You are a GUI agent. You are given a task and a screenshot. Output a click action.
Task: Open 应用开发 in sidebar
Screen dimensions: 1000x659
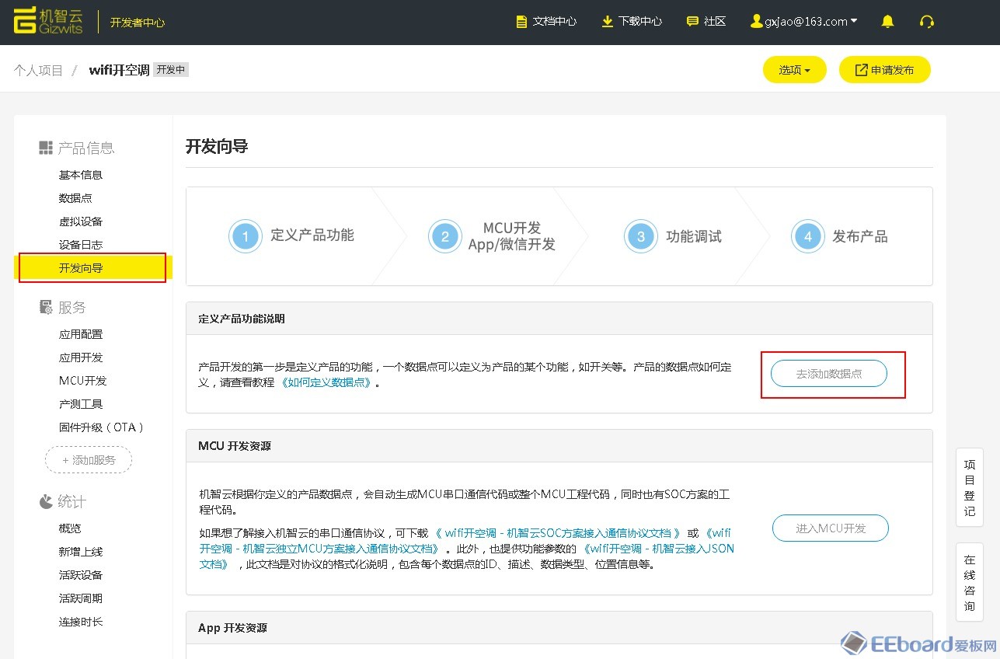click(x=81, y=357)
